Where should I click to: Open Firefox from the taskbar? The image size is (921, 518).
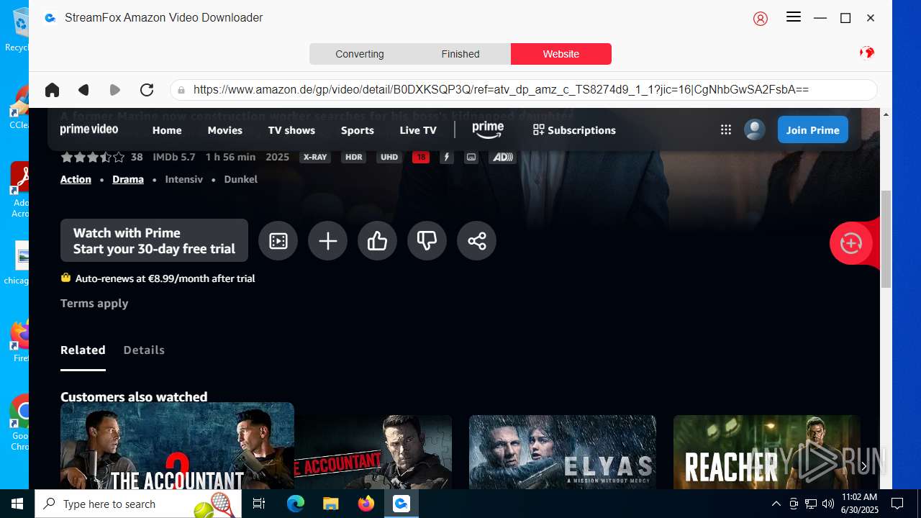coord(366,504)
